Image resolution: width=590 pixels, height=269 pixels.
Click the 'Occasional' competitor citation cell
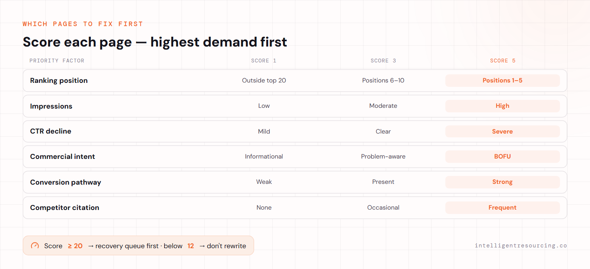[x=383, y=207]
